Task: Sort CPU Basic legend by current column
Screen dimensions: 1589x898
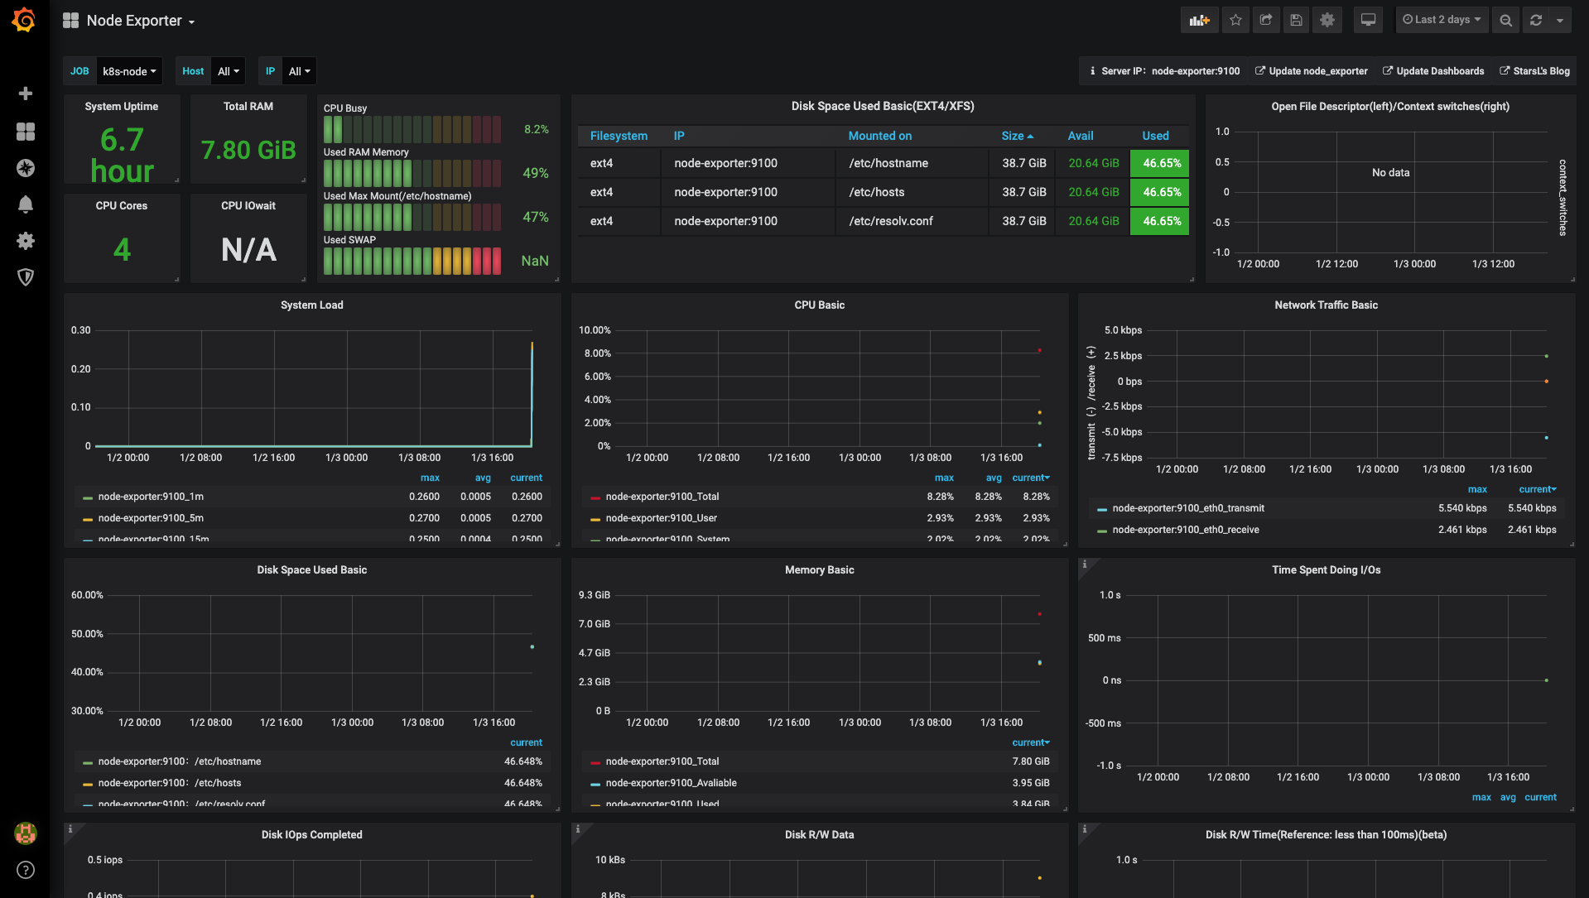Action: tap(1030, 478)
